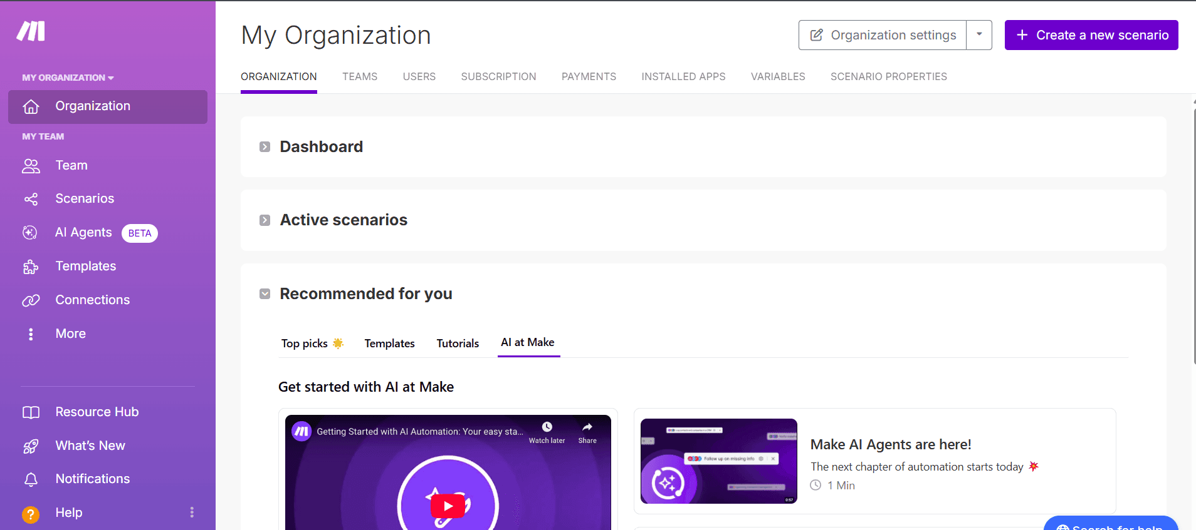The width and height of the screenshot is (1196, 530).
Task: Click Create a new scenario button
Action: (x=1091, y=35)
